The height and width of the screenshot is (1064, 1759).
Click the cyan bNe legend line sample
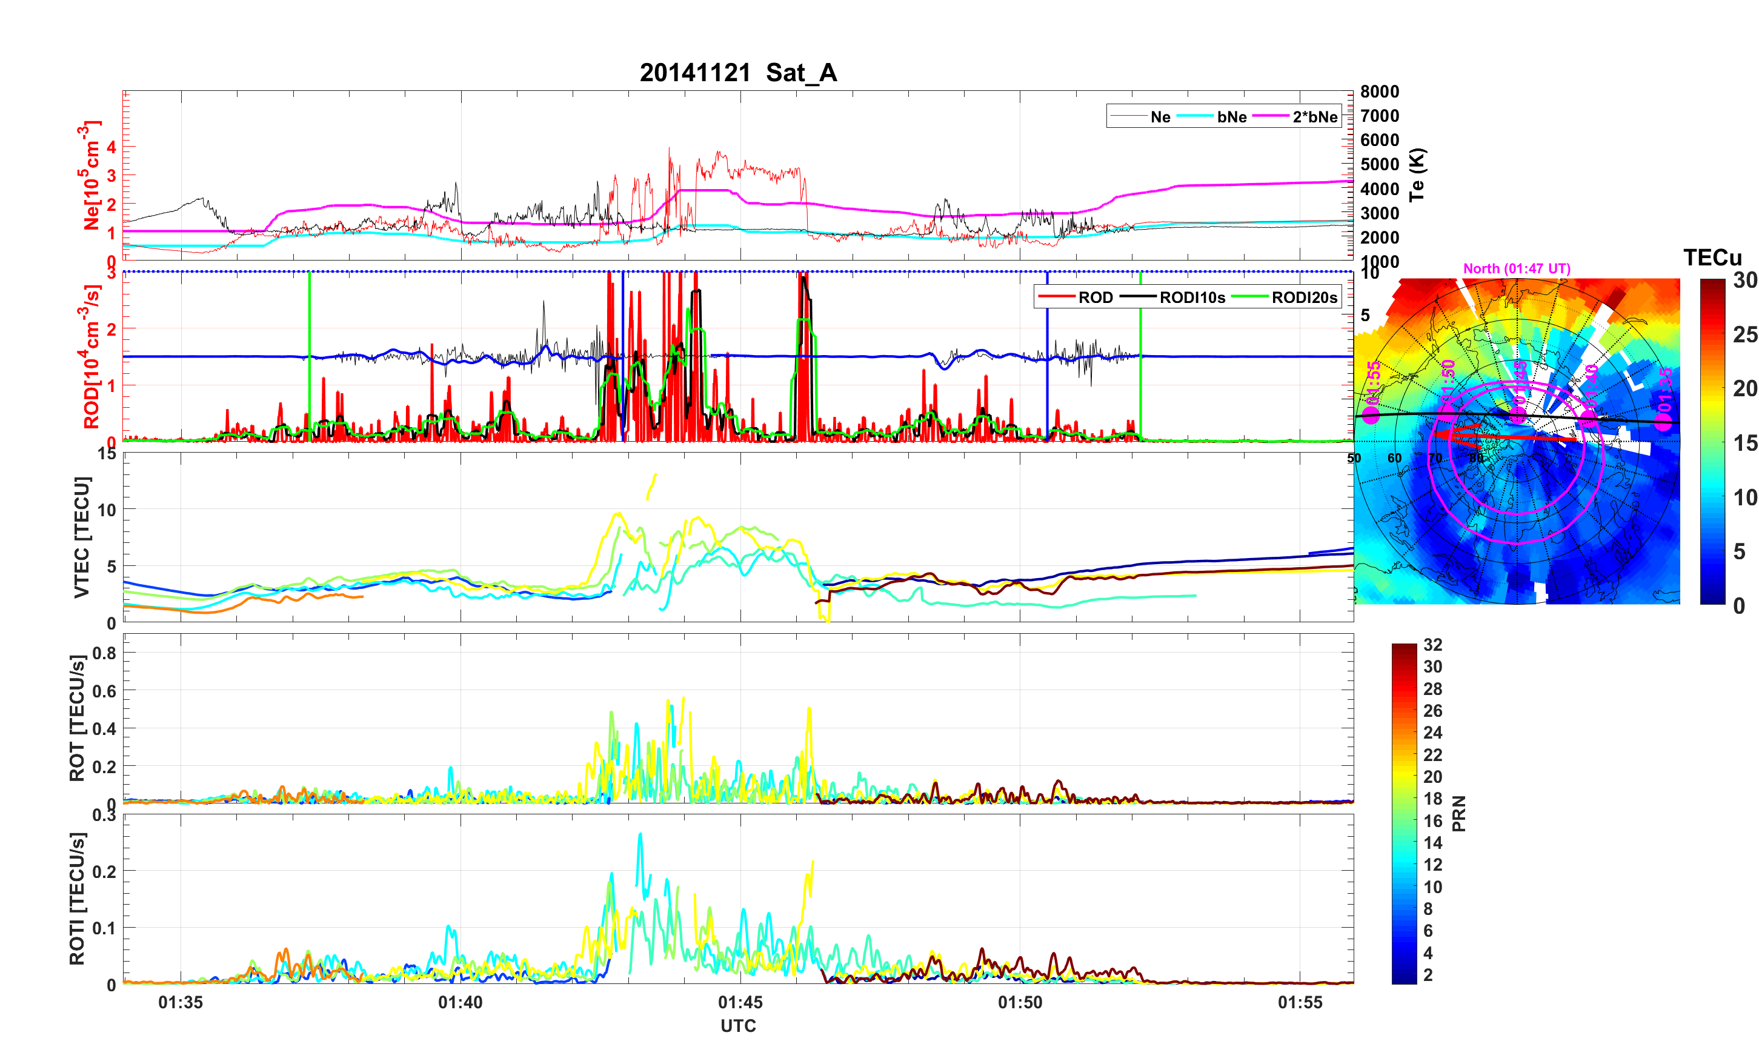point(1194,116)
